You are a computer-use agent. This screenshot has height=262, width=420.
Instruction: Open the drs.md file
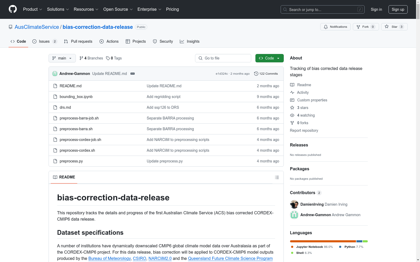pyautogui.click(x=65, y=107)
